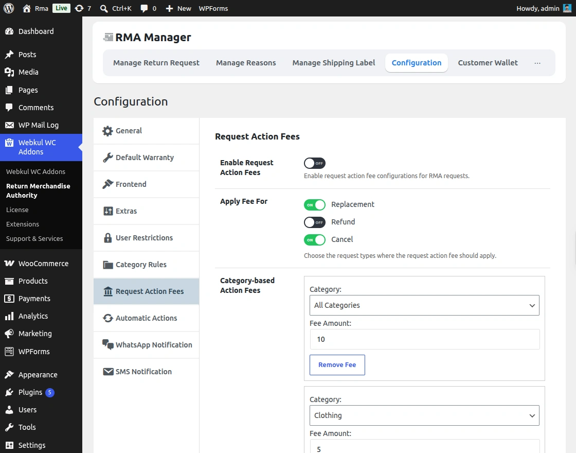Click the Webkul WC Addons bag icon
This screenshot has height=453, width=576.
(x=9, y=143)
